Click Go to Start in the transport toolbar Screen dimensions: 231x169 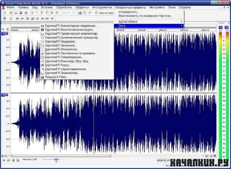pos(37,18)
